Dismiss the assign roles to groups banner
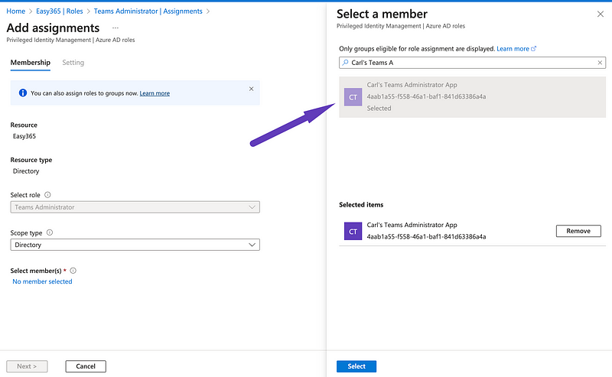The height and width of the screenshot is (377, 612). (251, 89)
